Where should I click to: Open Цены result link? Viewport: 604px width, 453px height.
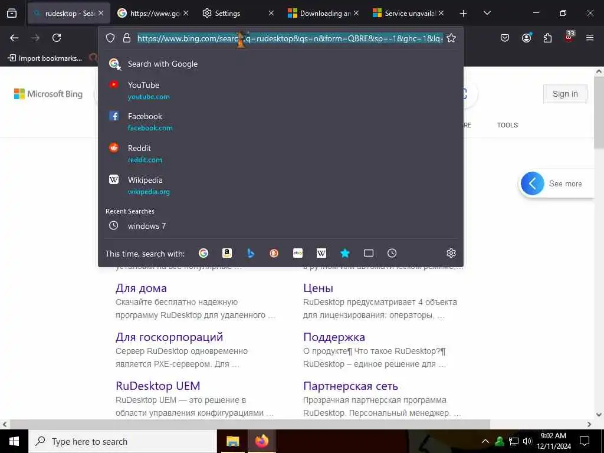coord(318,288)
